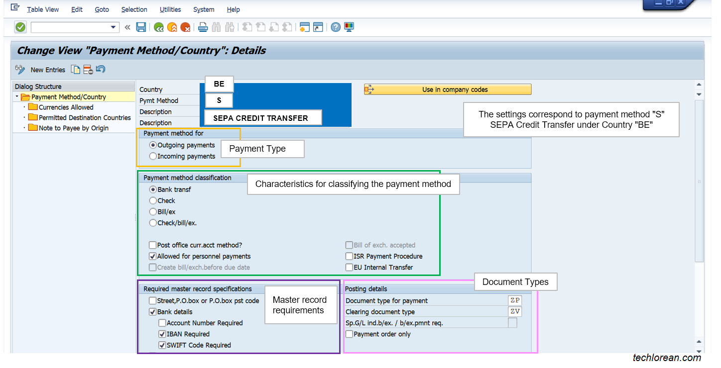Open the Goto menu

click(x=102, y=9)
